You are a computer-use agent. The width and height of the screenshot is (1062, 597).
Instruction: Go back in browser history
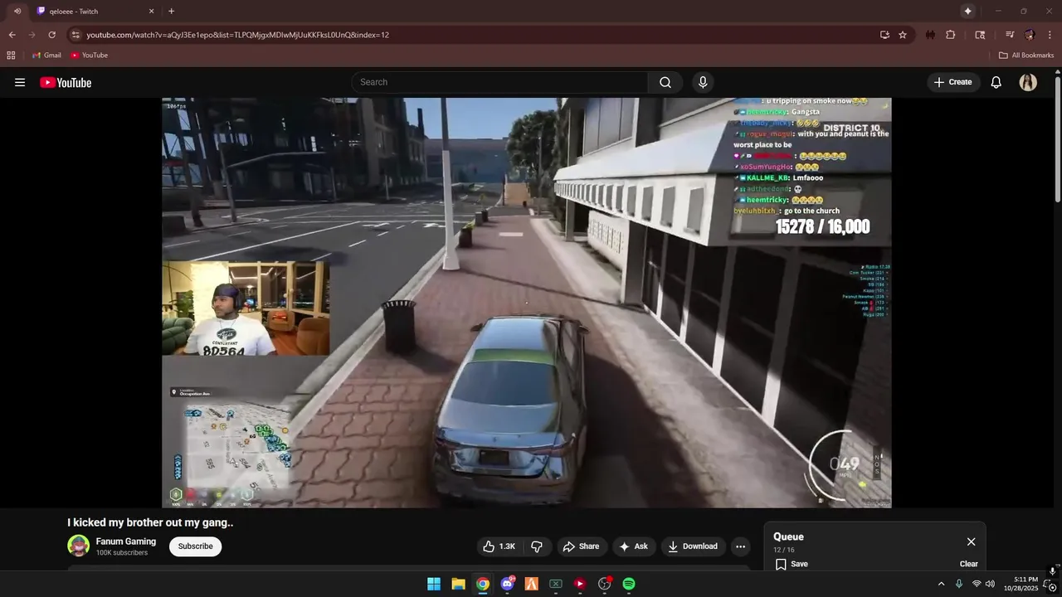(12, 35)
